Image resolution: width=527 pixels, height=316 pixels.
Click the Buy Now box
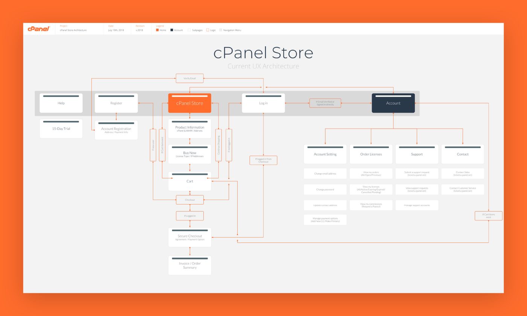(x=190, y=154)
